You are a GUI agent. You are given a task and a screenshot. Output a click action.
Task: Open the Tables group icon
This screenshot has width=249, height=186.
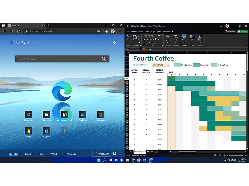[x=184, y=37]
